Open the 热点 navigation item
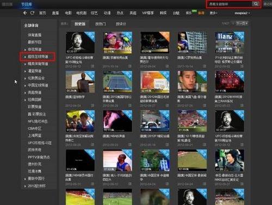This screenshot has width=272, height=205. (x=120, y=13)
